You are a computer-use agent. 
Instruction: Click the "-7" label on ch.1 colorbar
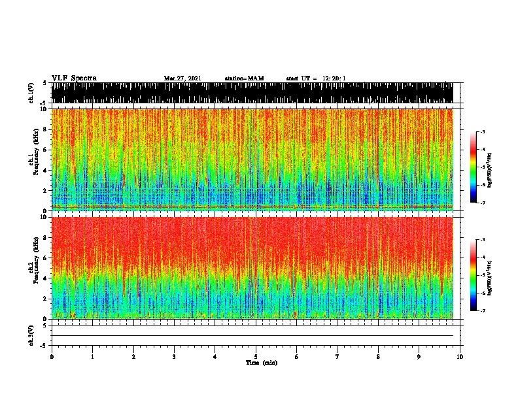click(482, 203)
